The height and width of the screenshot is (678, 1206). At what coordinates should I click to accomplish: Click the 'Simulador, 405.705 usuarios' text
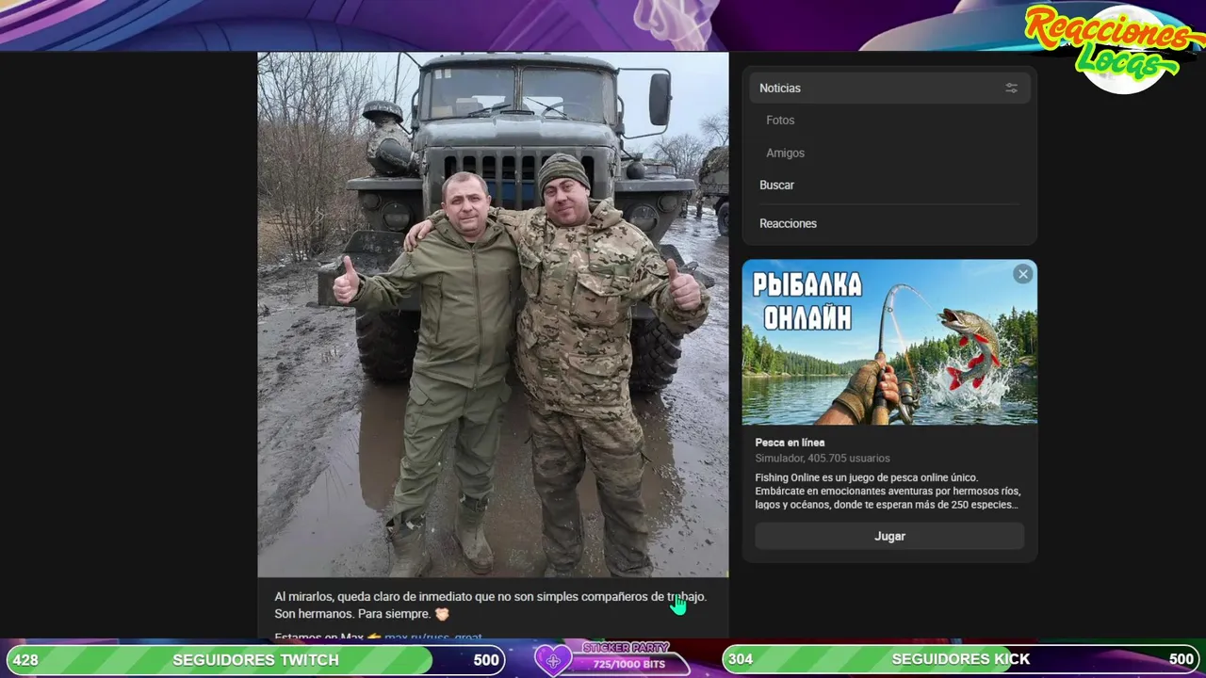pos(822,459)
